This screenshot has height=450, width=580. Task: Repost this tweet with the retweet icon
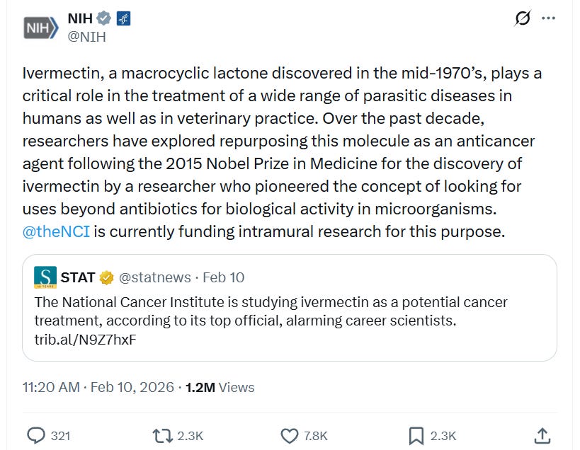[164, 435]
